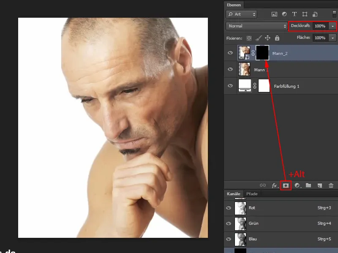Click the Deckkraft label
Viewport: 338px width, 253px height.
point(300,26)
